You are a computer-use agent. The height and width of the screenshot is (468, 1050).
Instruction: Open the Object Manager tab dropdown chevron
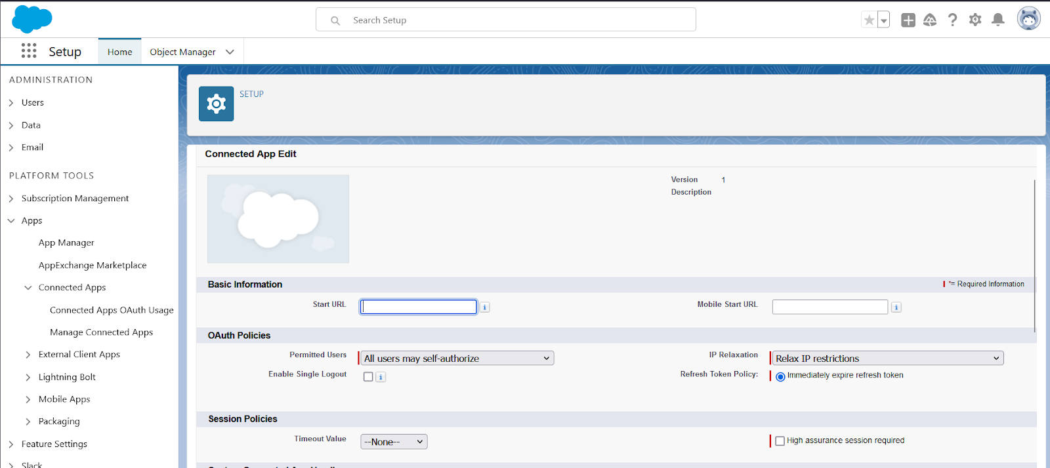[230, 52]
